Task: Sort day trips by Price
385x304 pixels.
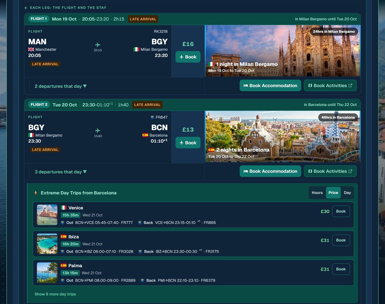Action: 333,193
